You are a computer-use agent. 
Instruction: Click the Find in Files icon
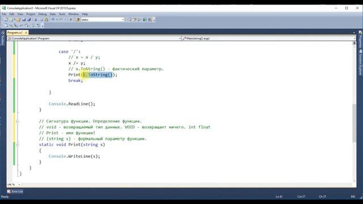[78, 20]
